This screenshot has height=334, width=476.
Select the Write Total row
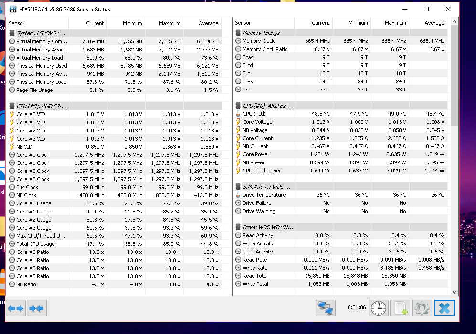[340, 284]
